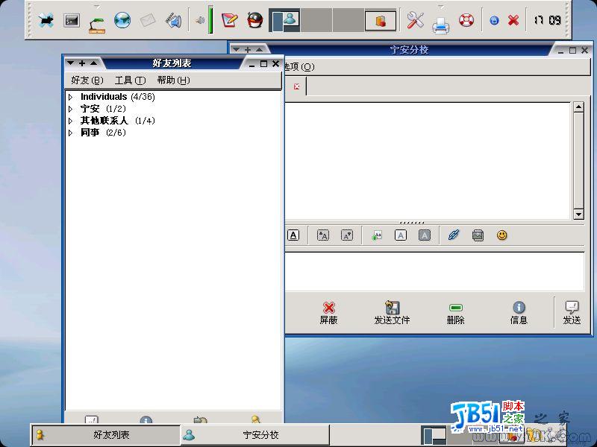
Task: Click in the message input box
Action: pos(434,271)
